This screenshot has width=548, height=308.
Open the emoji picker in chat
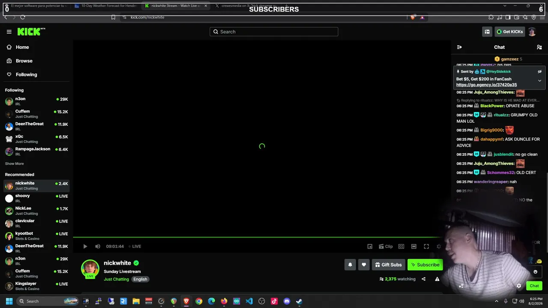coord(535,272)
